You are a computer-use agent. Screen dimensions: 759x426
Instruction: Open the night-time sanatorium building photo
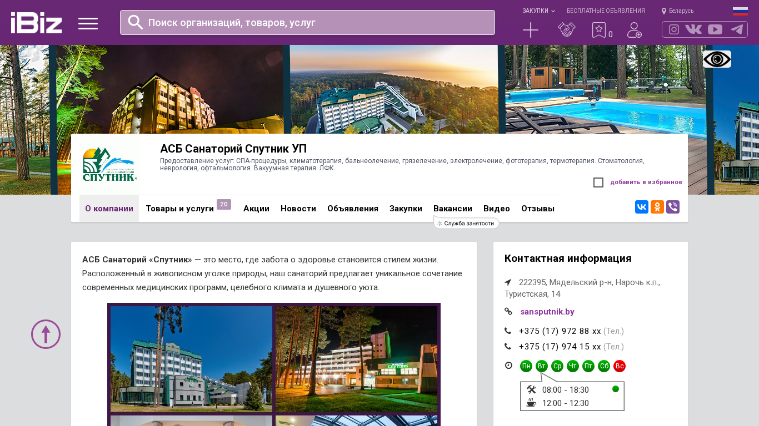click(x=356, y=359)
